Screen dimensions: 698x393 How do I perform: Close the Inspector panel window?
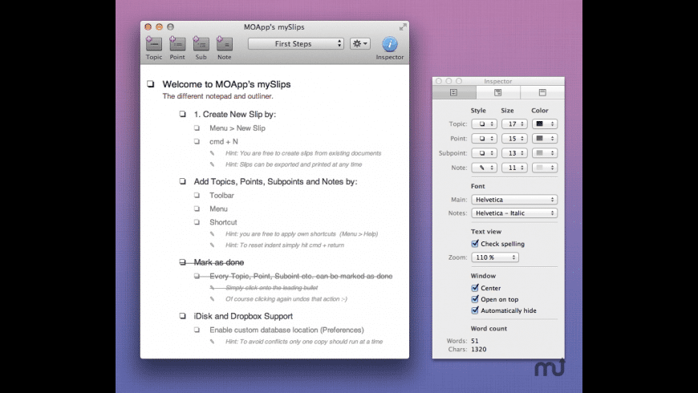tap(439, 81)
